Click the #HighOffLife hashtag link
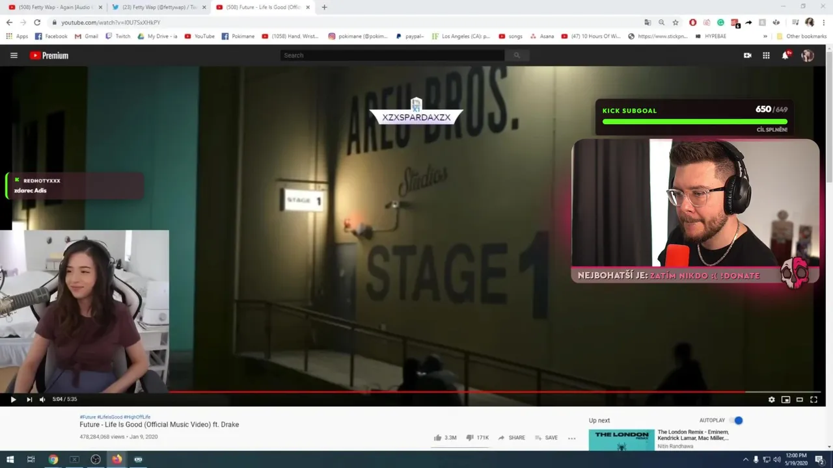 point(137,417)
